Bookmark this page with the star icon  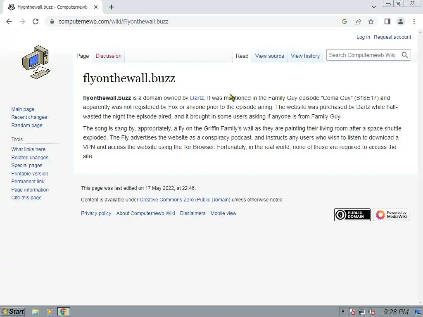click(x=371, y=21)
